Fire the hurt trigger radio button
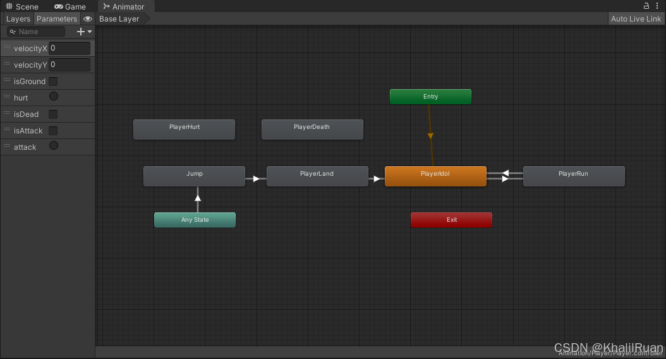Image resolution: width=666 pixels, height=359 pixels. [54, 97]
